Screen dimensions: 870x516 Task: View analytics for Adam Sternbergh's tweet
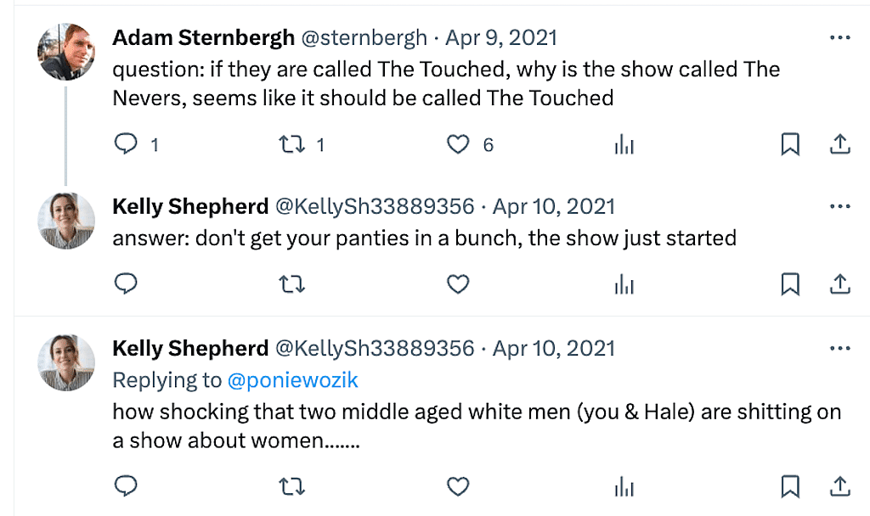pos(624,146)
